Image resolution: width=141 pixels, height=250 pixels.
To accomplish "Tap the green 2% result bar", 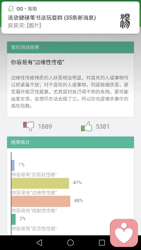I will click(x=14, y=220).
